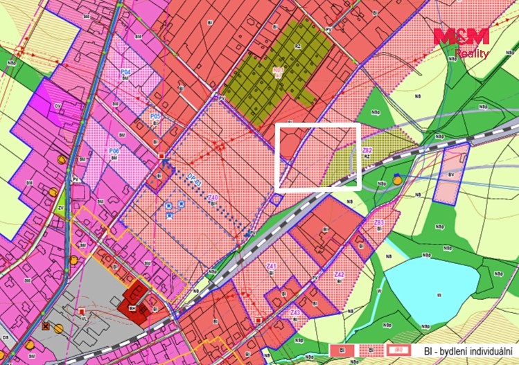
Task: Click the red square marker above the VL label
Action: click(x=82, y=311)
